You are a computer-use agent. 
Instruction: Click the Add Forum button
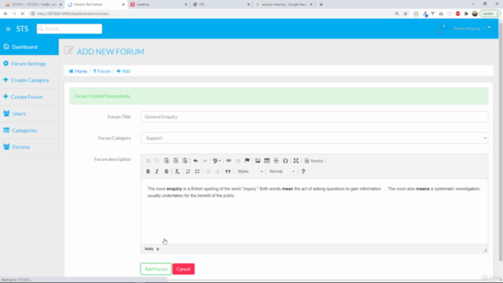coord(156,269)
